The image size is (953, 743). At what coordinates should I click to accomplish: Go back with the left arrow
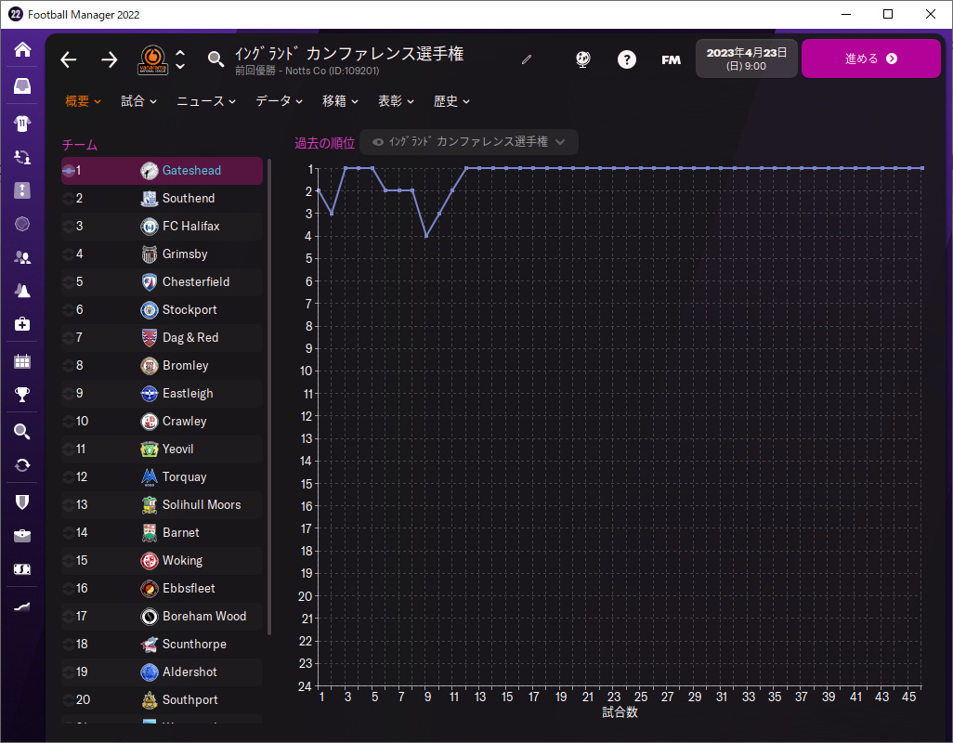click(x=69, y=59)
